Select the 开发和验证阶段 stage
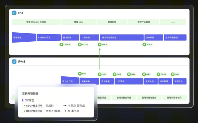The height and width of the screenshot is (123, 198). pyautogui.click(x=122, y=38)
